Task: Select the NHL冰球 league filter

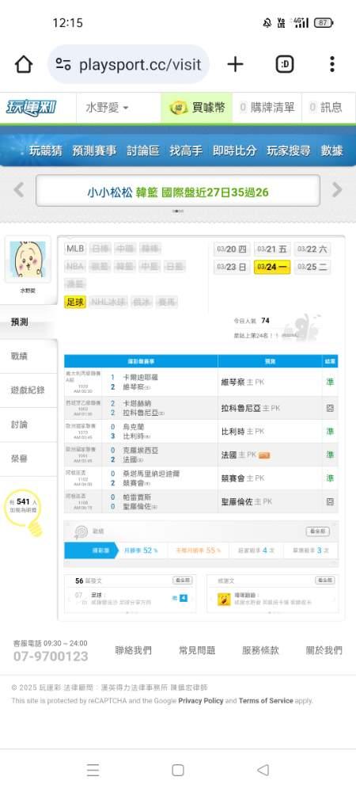Action: pyautogui.click(x=108, y=302)
